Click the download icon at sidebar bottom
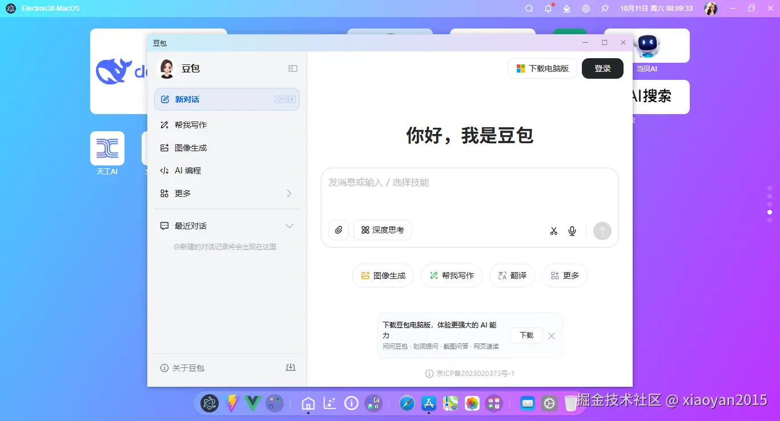 pos(291,367)
